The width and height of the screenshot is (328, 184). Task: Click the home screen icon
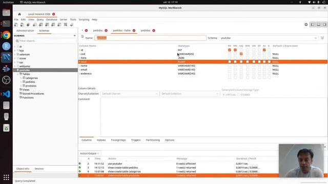(19, 14)
